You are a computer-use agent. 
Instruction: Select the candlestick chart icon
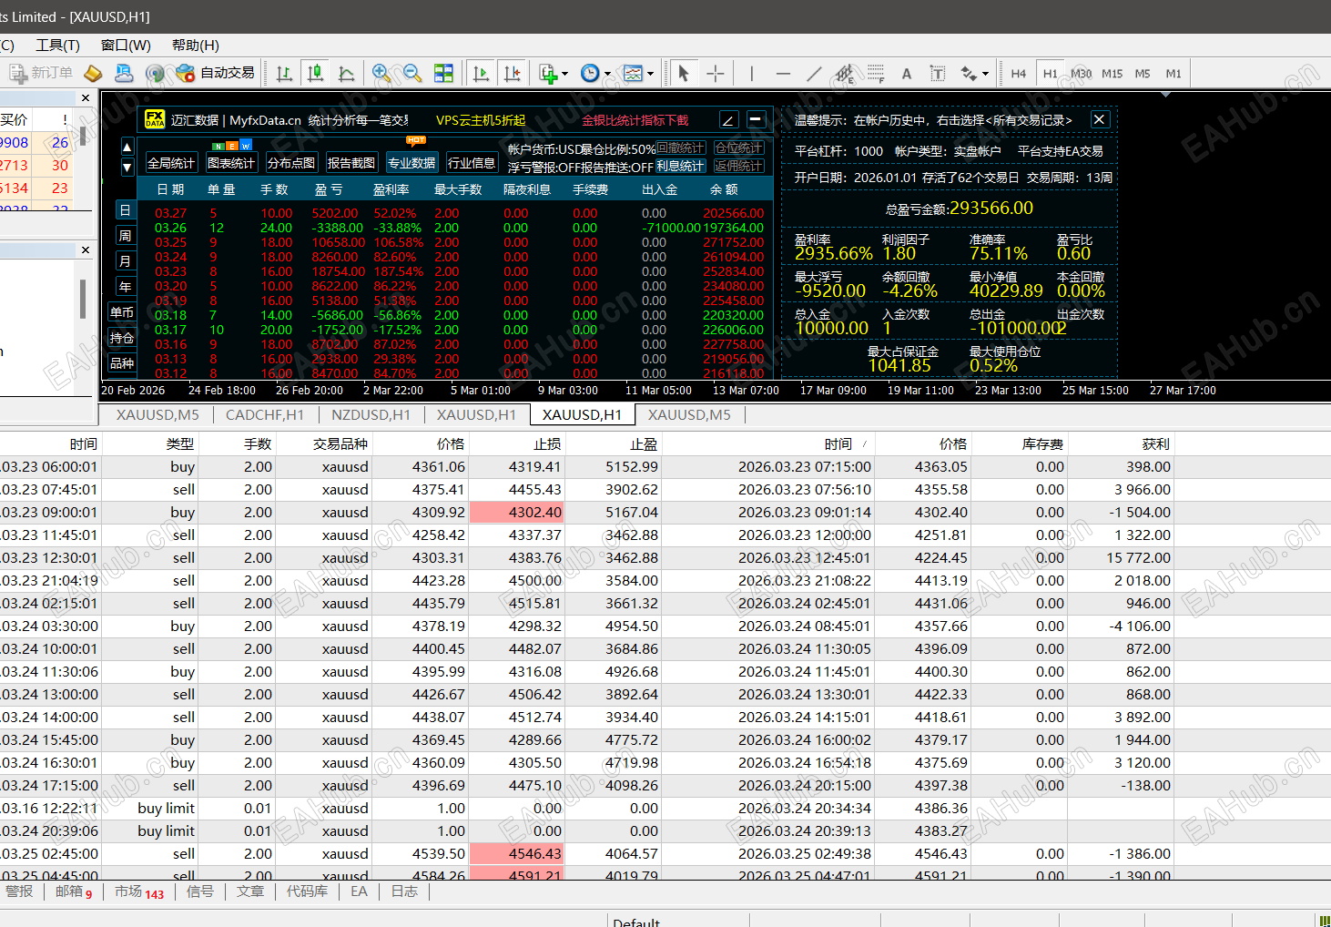tap(315, 74)
